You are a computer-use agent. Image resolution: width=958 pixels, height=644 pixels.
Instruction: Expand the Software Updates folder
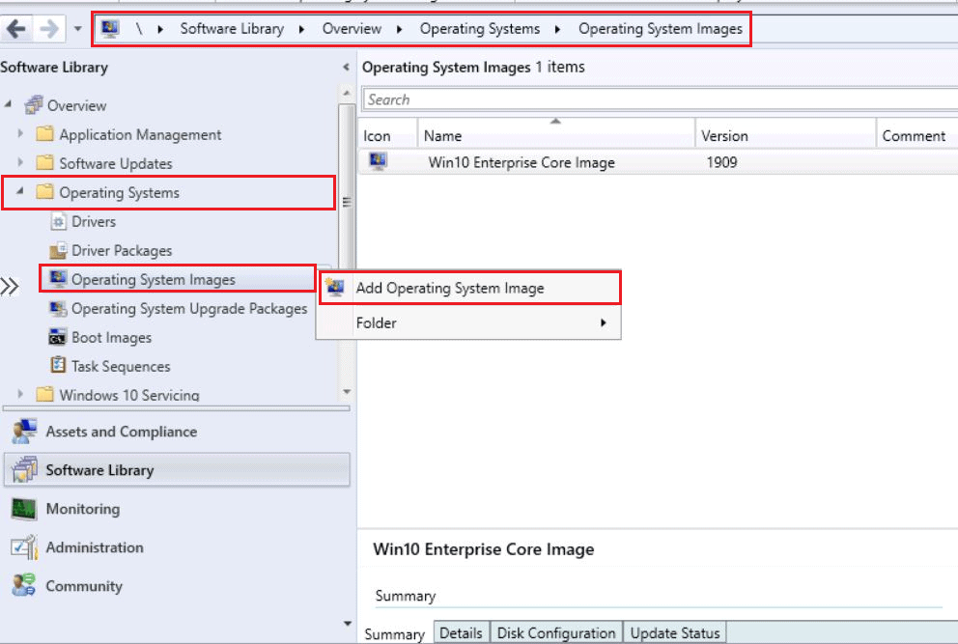(x=20, y=162)
